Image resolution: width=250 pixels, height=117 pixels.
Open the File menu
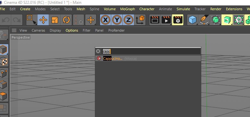(x=2, y=9)
